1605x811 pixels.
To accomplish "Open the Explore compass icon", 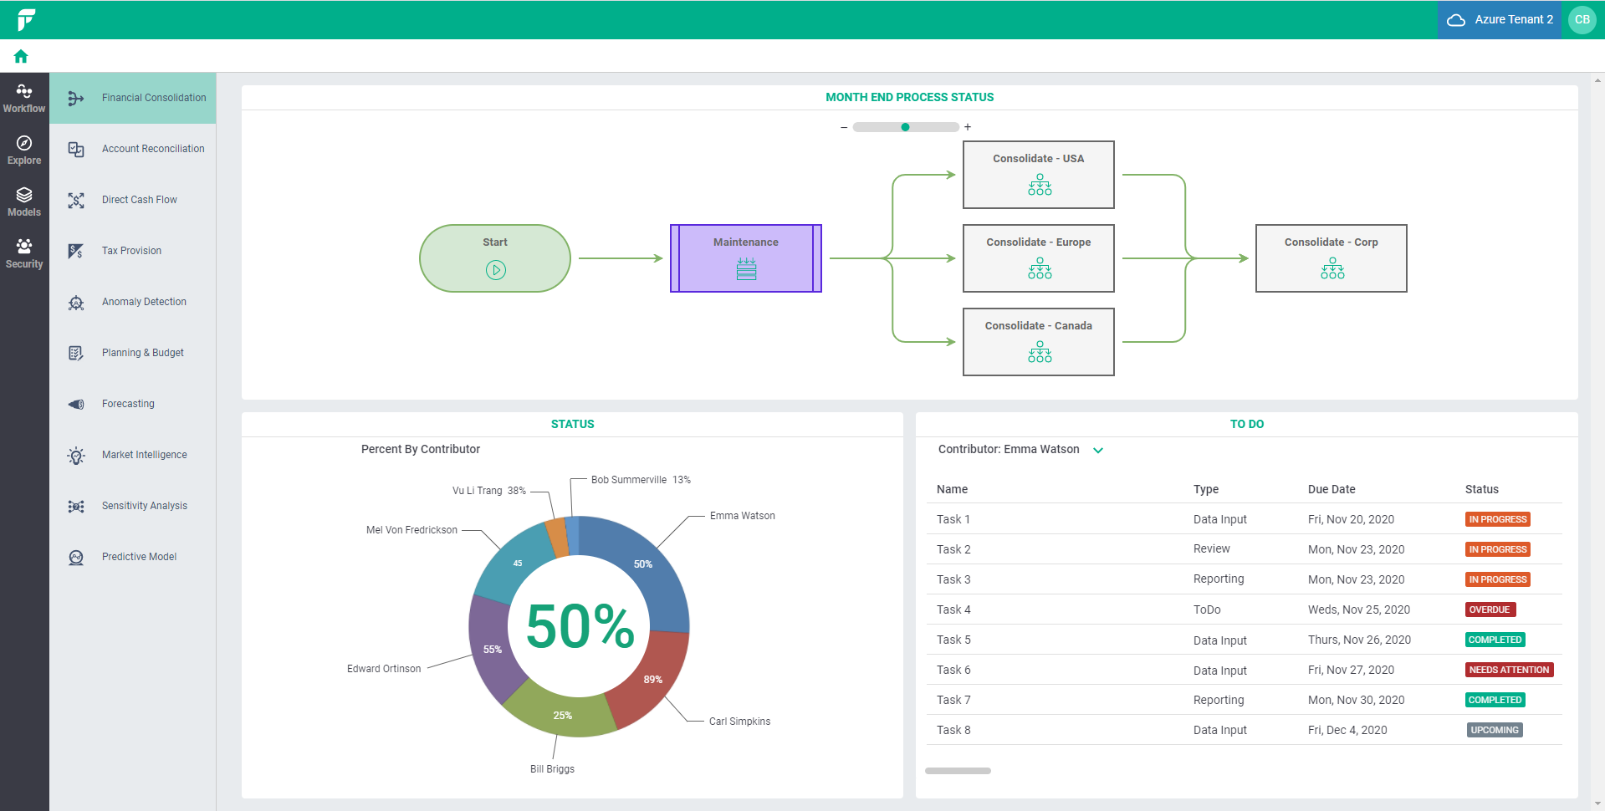I will [24, 150].
